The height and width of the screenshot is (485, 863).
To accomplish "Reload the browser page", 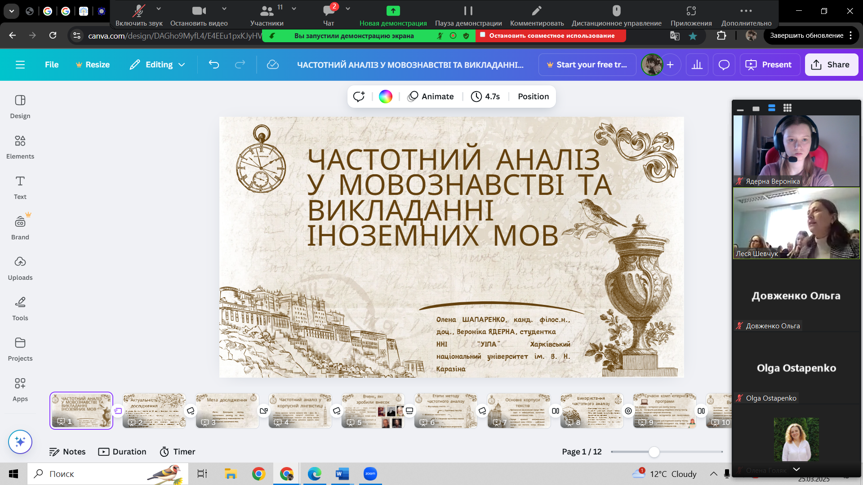I will pyautogui.click(x=53, y=35).
